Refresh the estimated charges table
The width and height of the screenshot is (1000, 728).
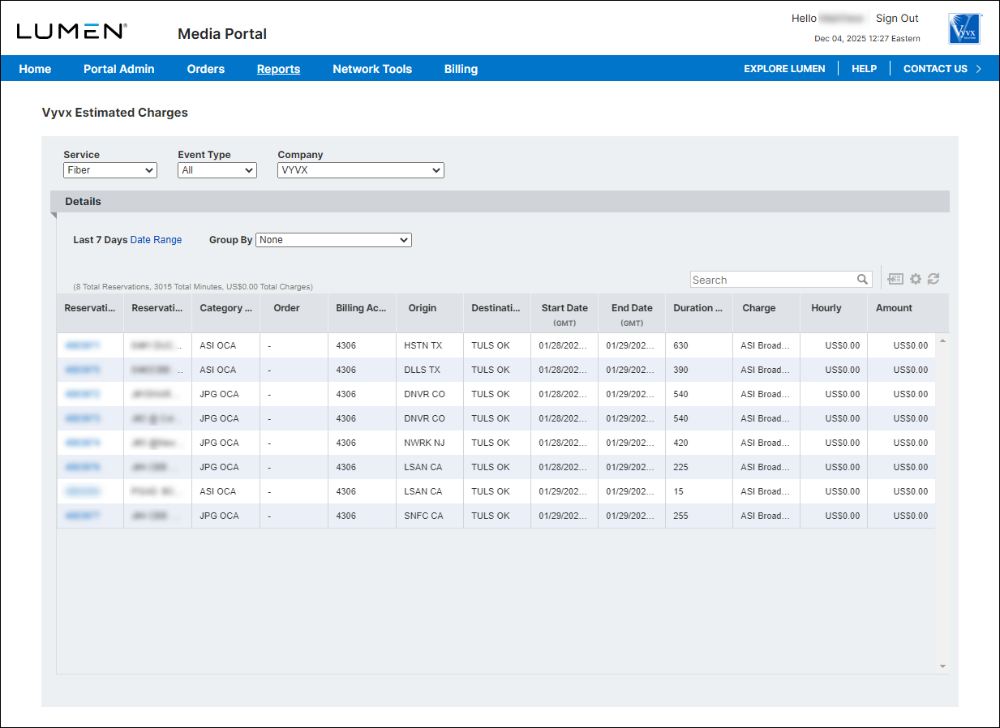(933, 279)
